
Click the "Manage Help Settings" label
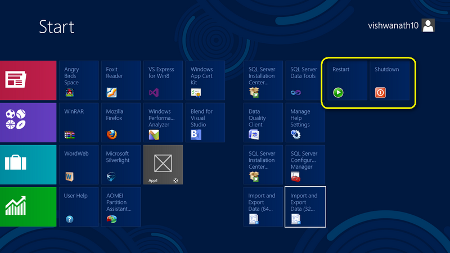pyautogui.click(x=300, y=118)
